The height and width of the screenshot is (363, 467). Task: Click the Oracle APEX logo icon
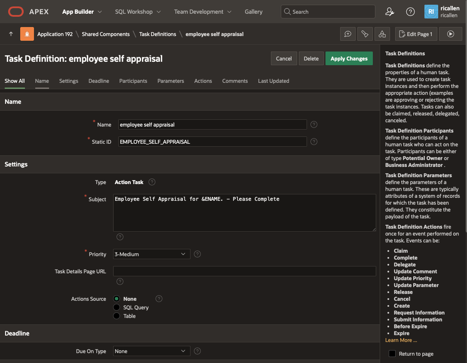15,12
